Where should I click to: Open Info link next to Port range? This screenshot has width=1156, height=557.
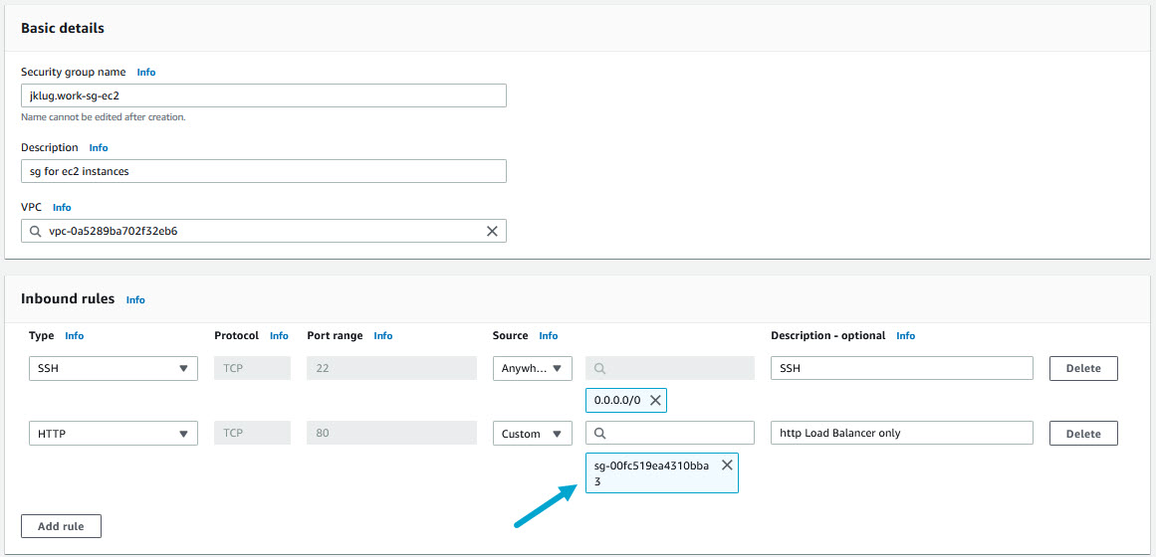point(383,336)
